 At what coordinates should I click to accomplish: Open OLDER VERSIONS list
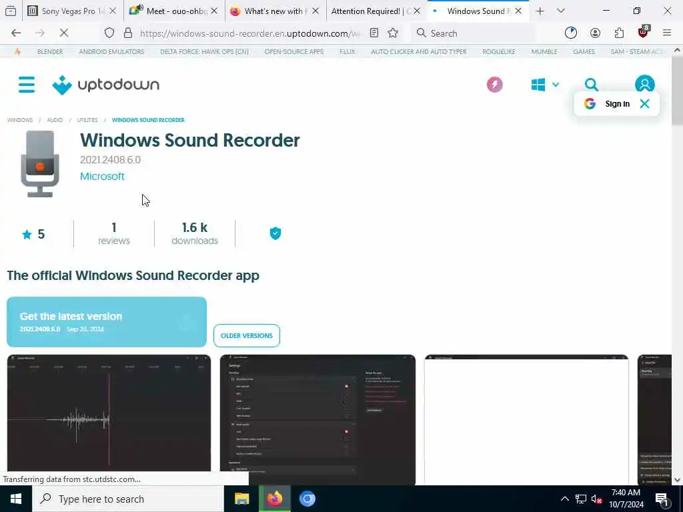point(247,336)
